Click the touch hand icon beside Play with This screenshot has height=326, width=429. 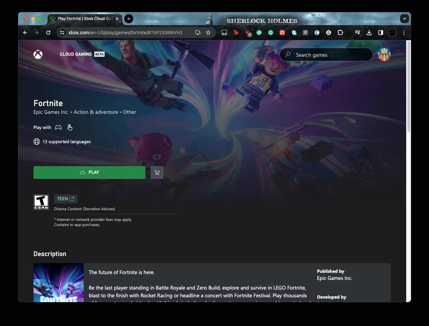[x=70, y=127]
